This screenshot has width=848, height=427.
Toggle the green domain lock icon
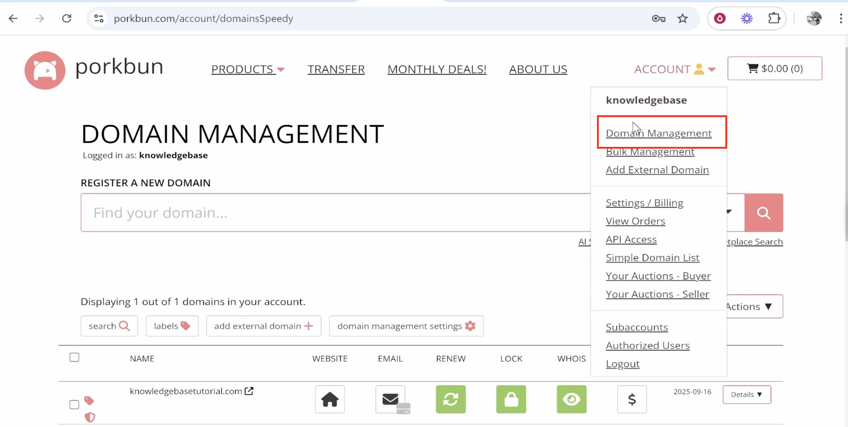coord(511,399)
